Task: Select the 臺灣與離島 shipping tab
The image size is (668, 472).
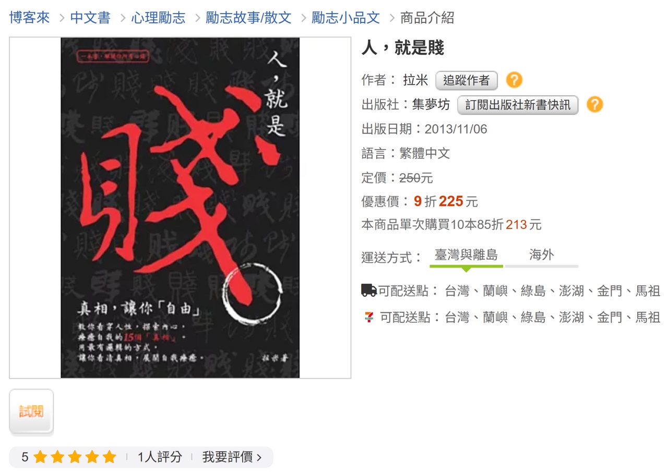Action: tap(467, 256)
